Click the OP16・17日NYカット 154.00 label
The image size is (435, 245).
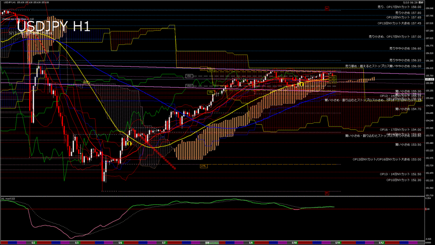(401, 130)
